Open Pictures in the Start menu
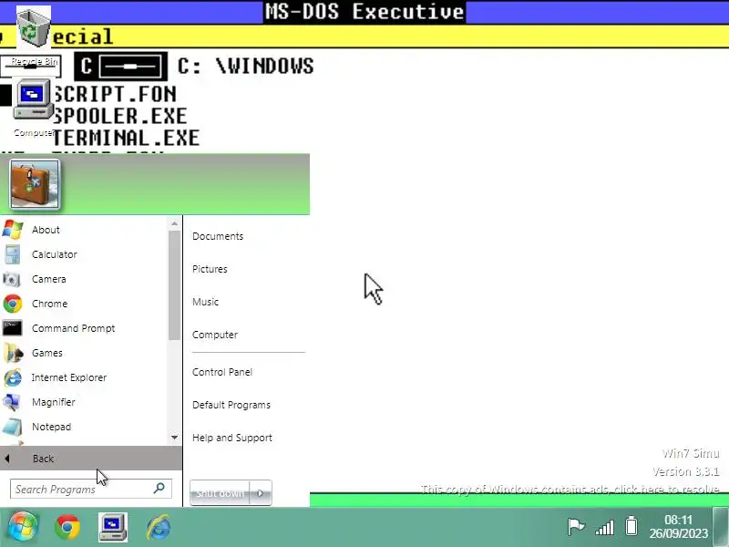Image resolution: width=729 pixels, height=547 pixels. click(x=210, y=269)
